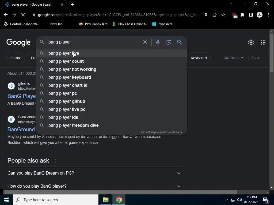Open the Chrome three-dot menu
The width and height of the screenshot is (274, 205).
click(268, 15)
